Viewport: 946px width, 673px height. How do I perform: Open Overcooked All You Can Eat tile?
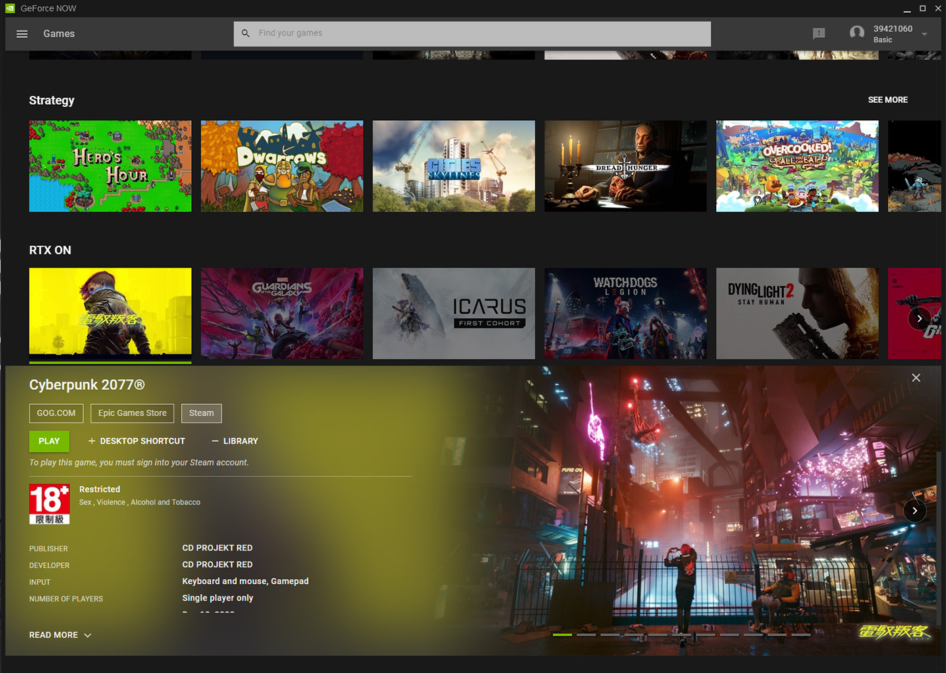(x=797, y=166)
